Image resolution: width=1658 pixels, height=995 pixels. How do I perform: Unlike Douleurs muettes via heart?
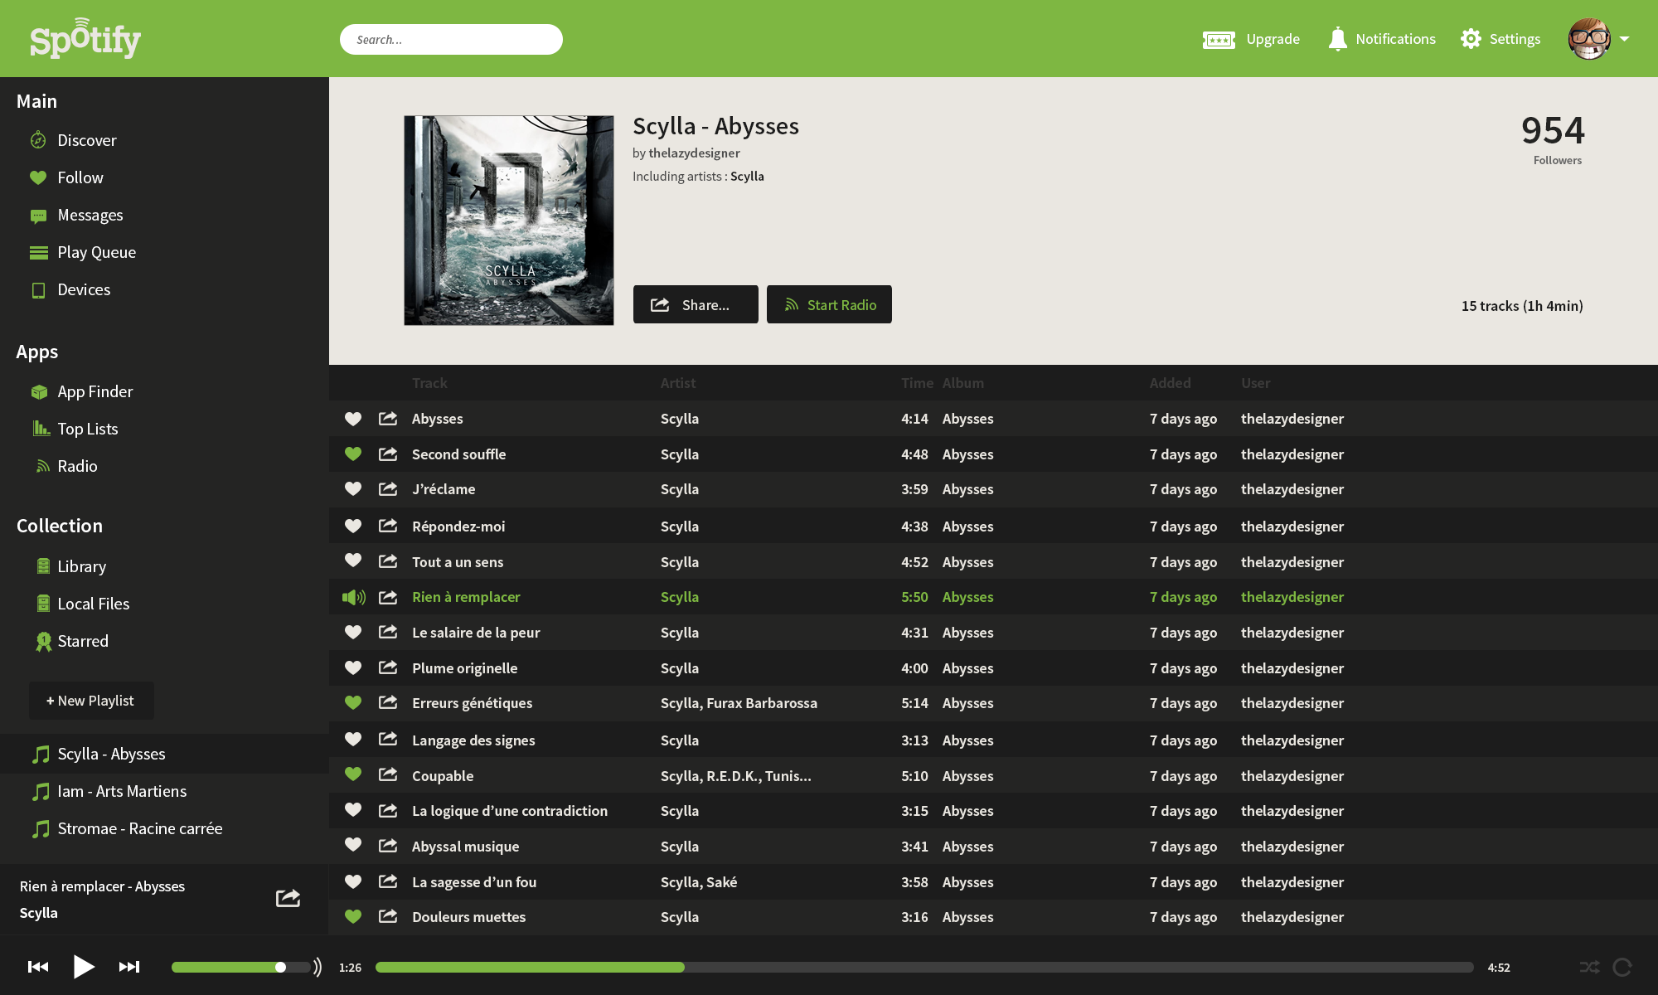(353, 916)
